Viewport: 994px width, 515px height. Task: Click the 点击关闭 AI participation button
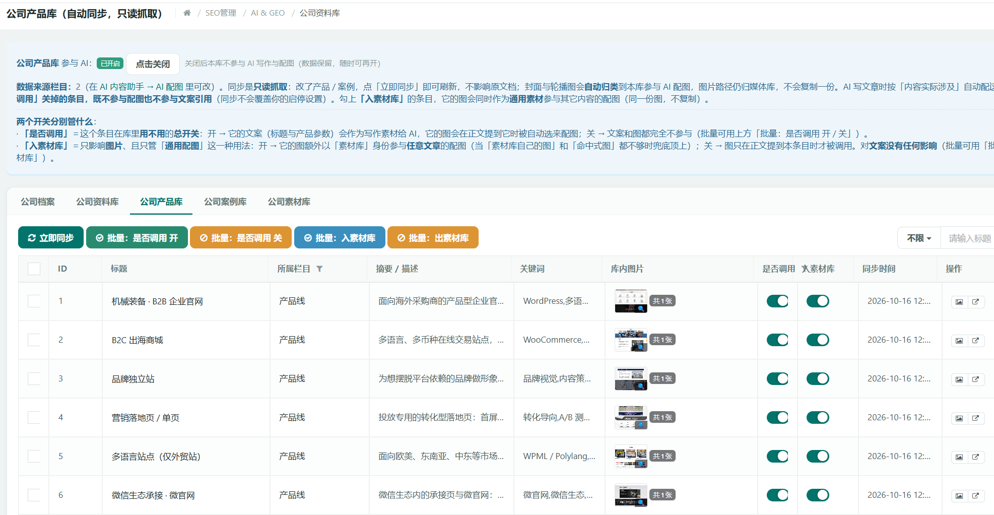pos(153,64)
